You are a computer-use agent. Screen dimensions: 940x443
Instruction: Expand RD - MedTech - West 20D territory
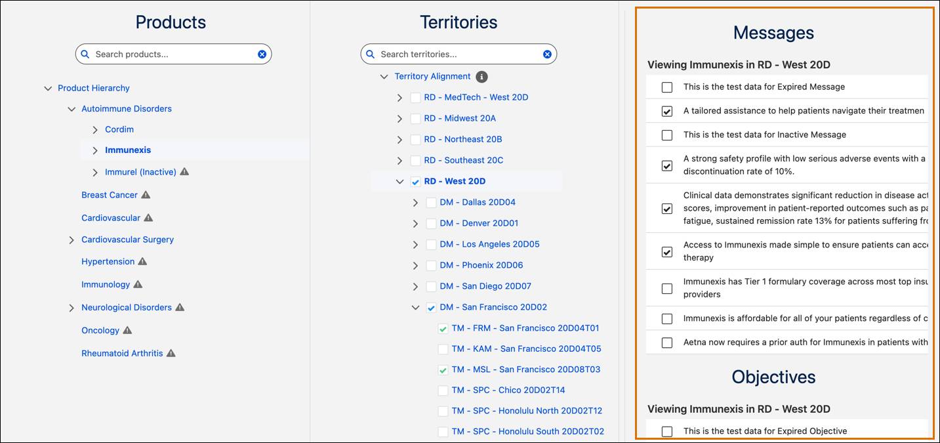[x=400, y=98]
